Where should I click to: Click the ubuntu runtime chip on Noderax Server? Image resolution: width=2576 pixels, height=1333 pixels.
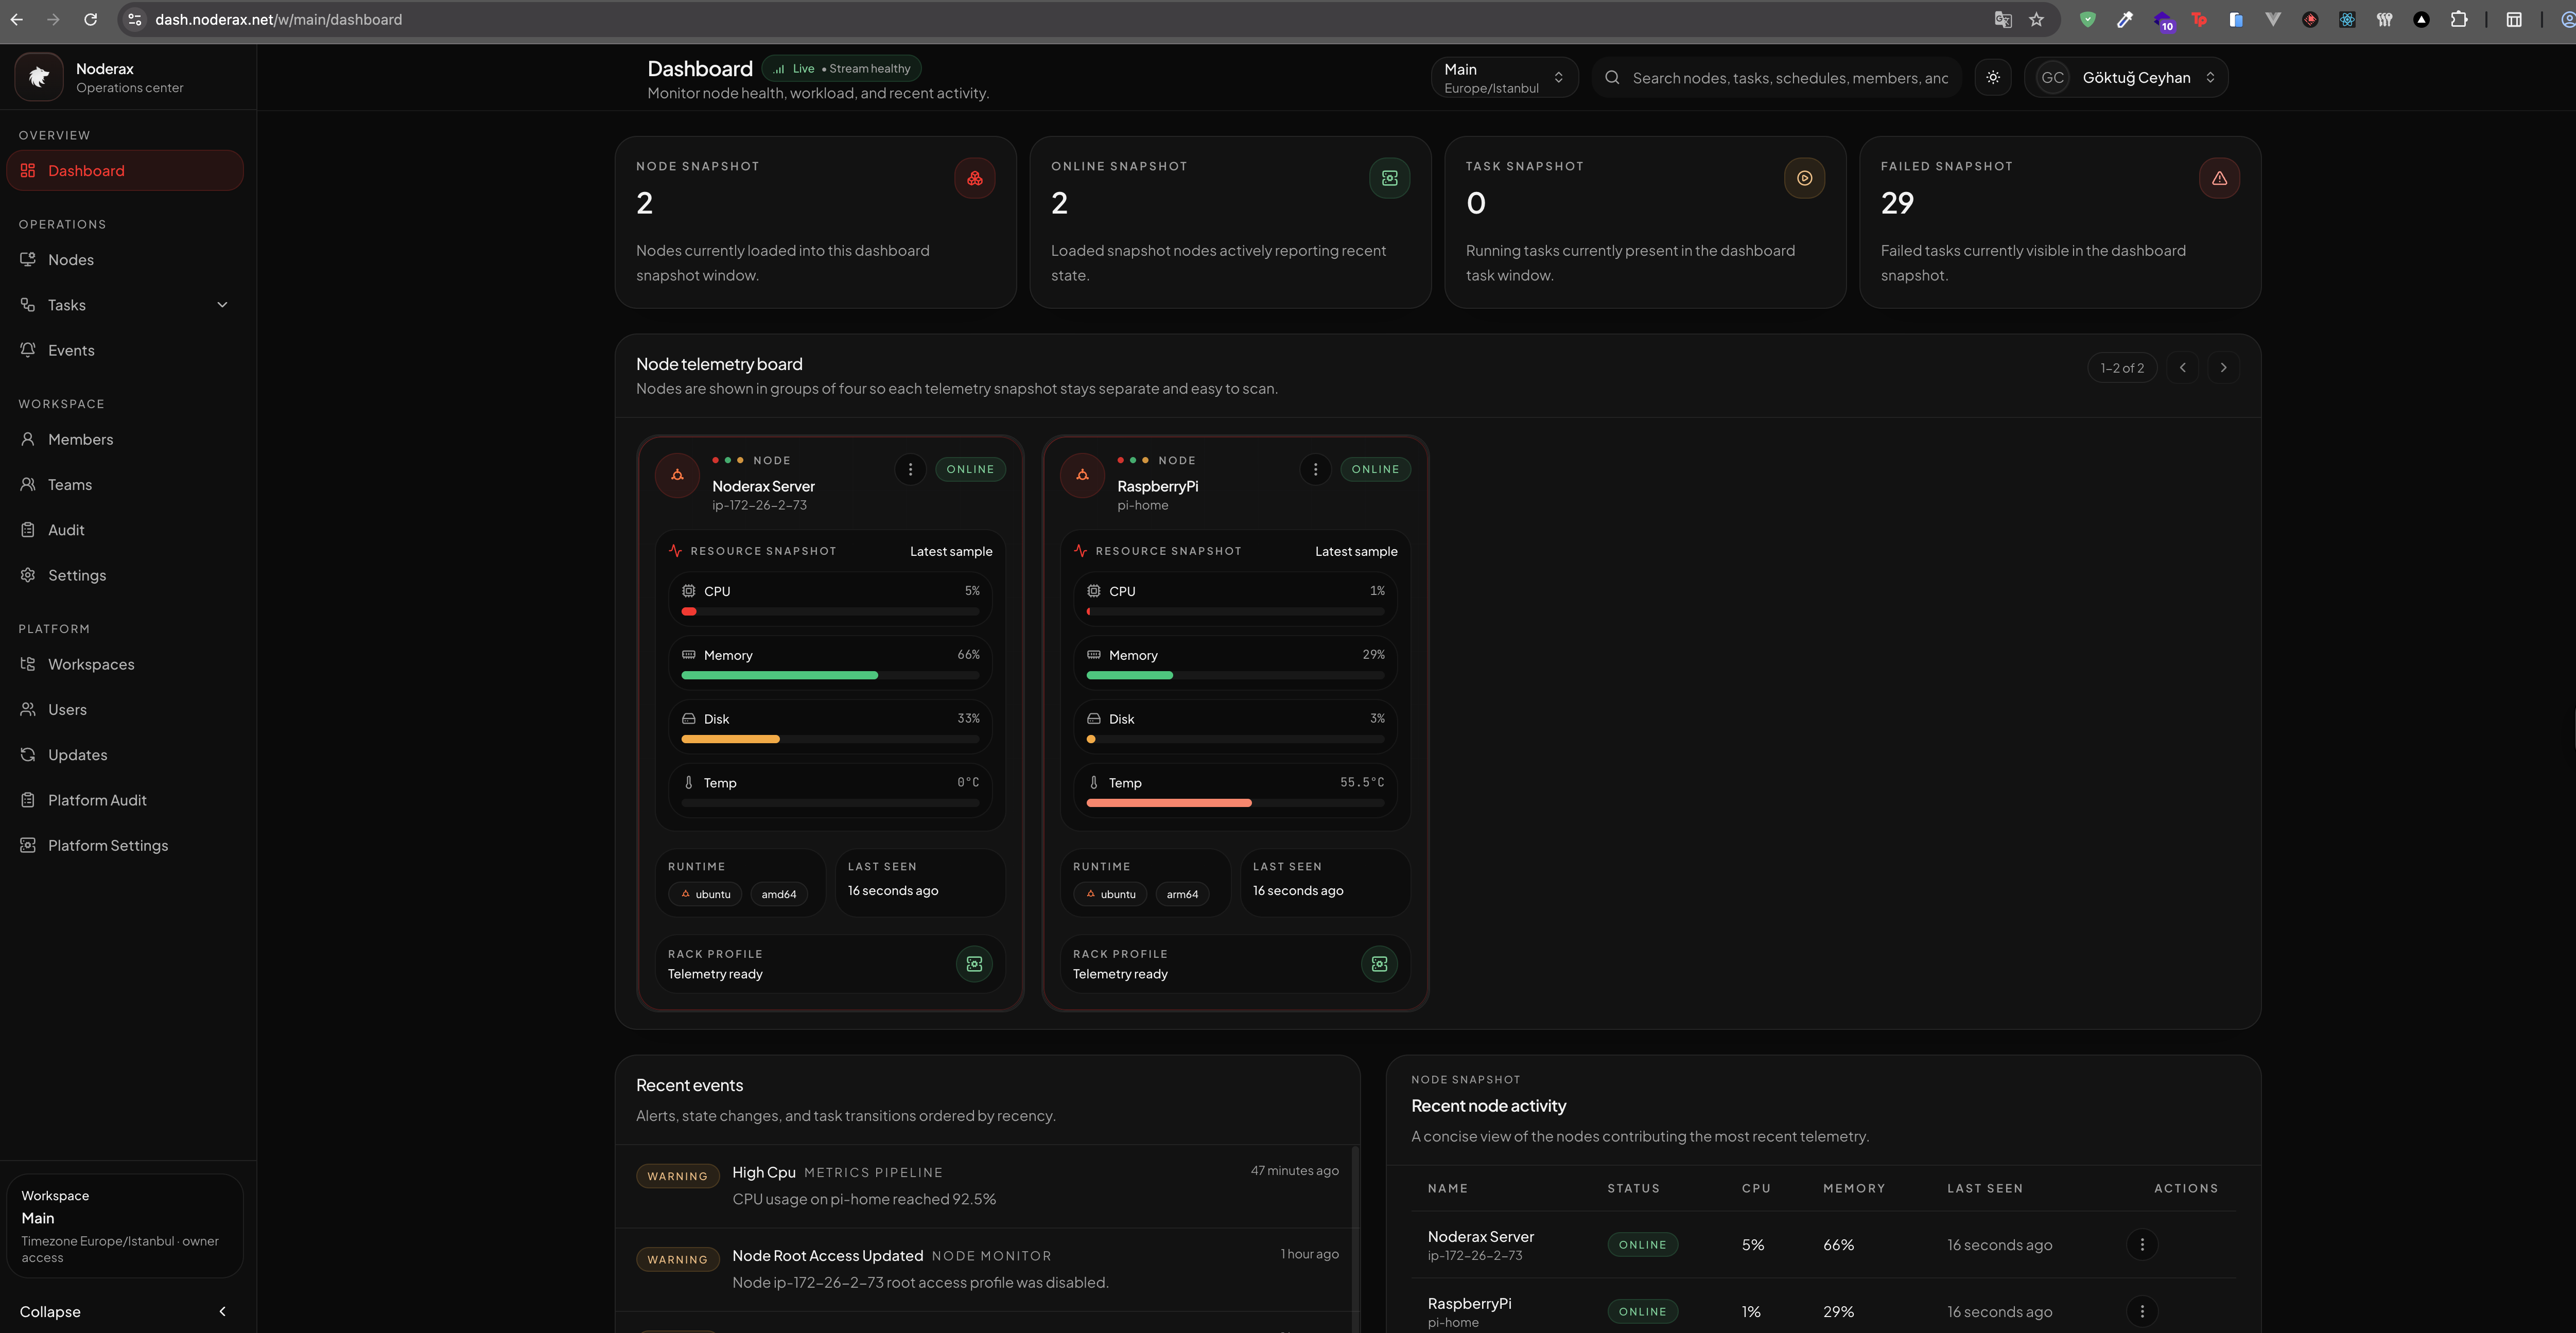click(x=705, y=894)
